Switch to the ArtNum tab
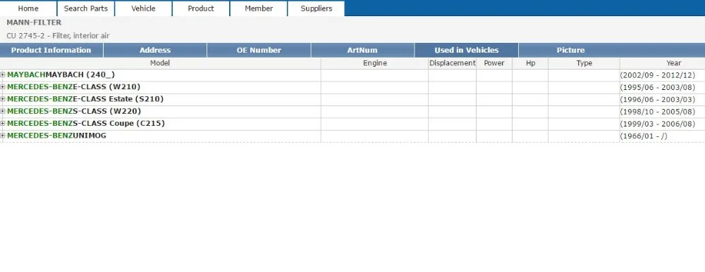 point(362,50)
